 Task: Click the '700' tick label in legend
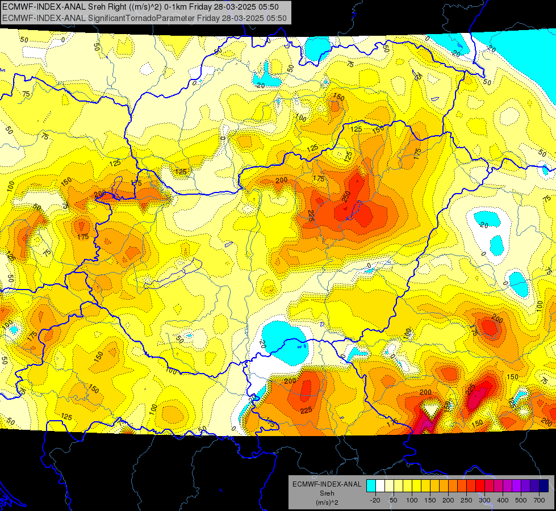coord(539,500)
